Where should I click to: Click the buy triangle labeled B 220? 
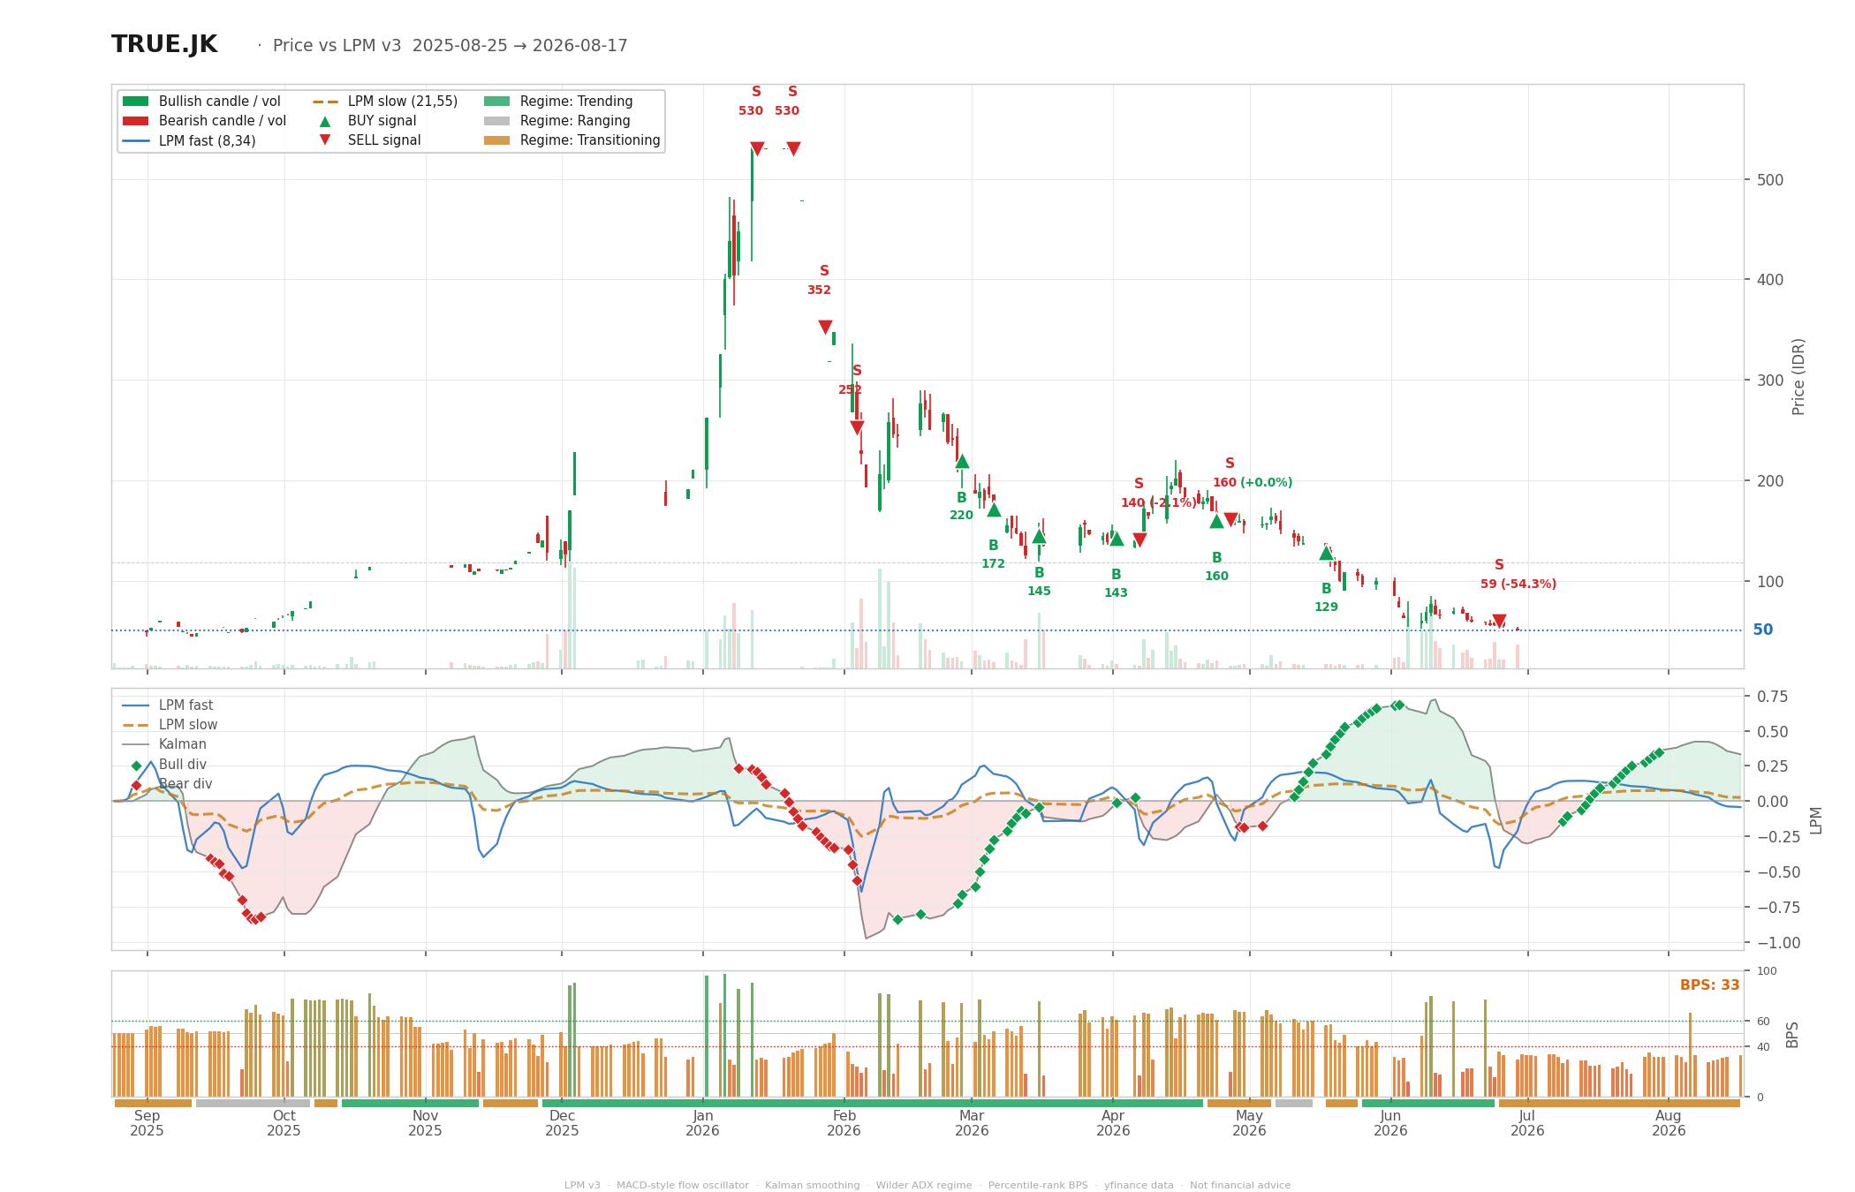click(962, 461)
